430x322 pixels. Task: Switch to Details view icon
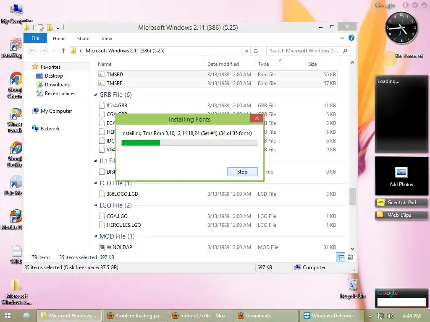[341, 257]
